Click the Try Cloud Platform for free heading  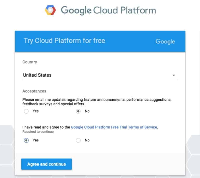pos(64,41)
